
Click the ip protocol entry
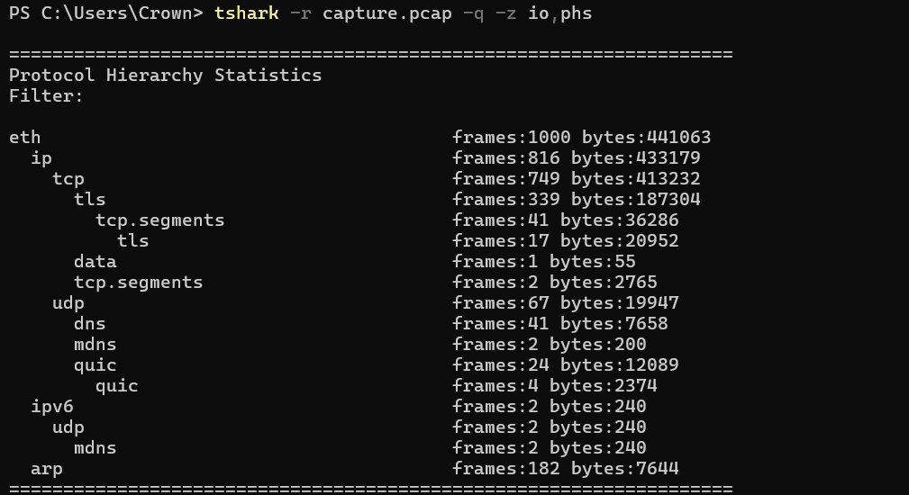pos(41,158)
